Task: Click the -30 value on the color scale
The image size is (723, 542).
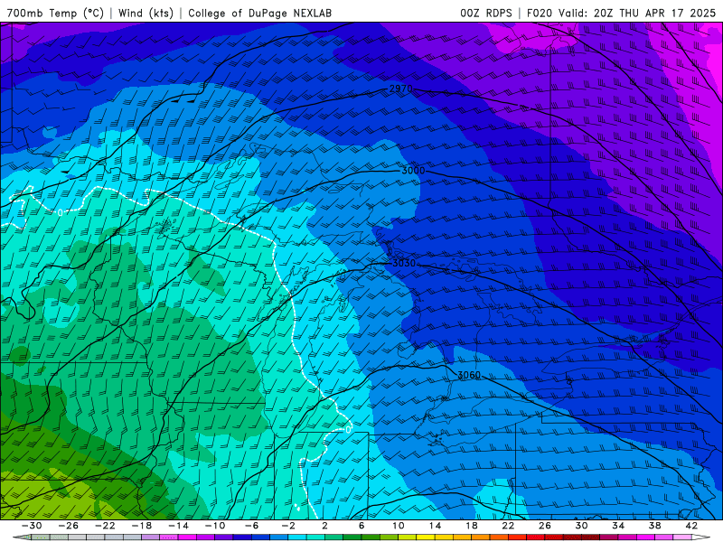Action: click(32, 526)
